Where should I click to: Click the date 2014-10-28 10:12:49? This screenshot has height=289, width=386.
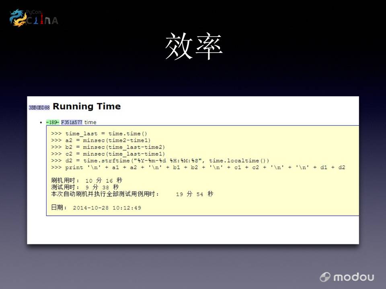(107, 208)
